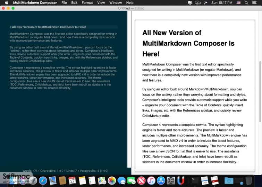
Task: Open iTunes from the Dock
Action: 151,181
